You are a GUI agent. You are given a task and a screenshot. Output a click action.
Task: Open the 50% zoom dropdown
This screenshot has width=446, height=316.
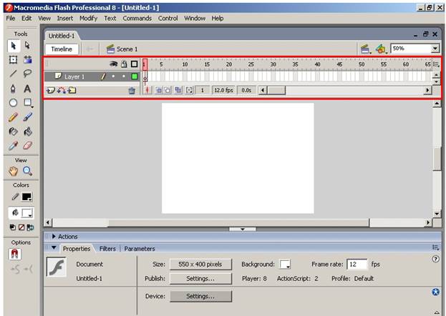435,49
